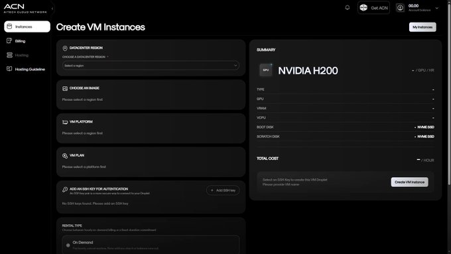The height and width of the screenshot is (254, 451).
Task: Click the Hosting server icon
Action: click(x=9, y=55)
